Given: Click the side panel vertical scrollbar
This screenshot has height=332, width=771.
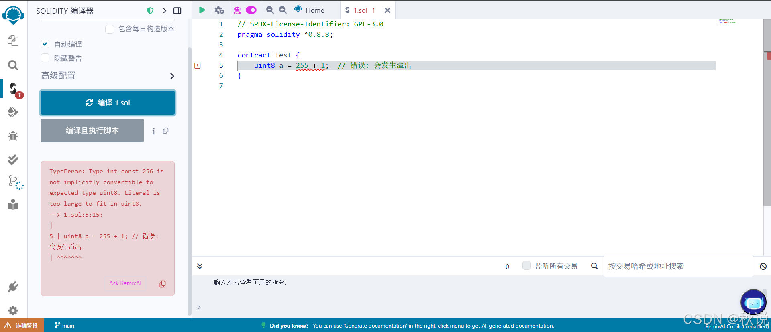Looking at the screenshot, I should pyautogui.click(x=190, y=182).
